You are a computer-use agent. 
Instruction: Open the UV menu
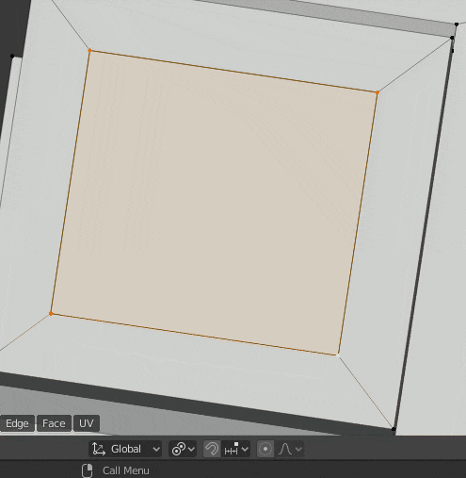(x=87, y=423)
